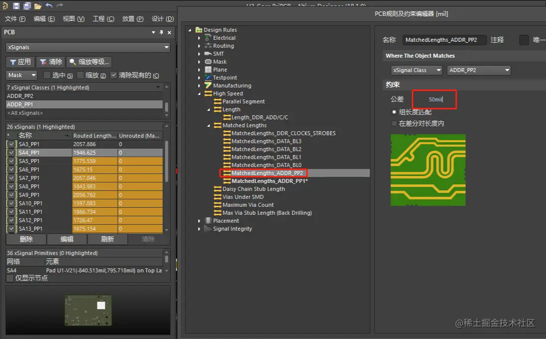The height and width of the screenshot is (339, 546).
Task: Enable 仅显示节点 checkbox
Action: (10, 278)
